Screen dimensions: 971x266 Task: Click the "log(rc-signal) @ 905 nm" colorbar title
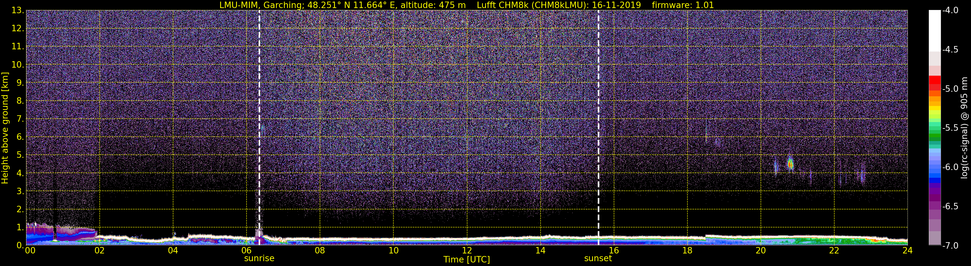pyautogui.click(x=964, y=128)
